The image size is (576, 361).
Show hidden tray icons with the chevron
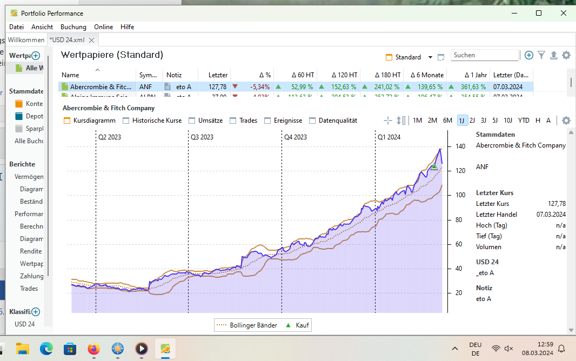455,349
